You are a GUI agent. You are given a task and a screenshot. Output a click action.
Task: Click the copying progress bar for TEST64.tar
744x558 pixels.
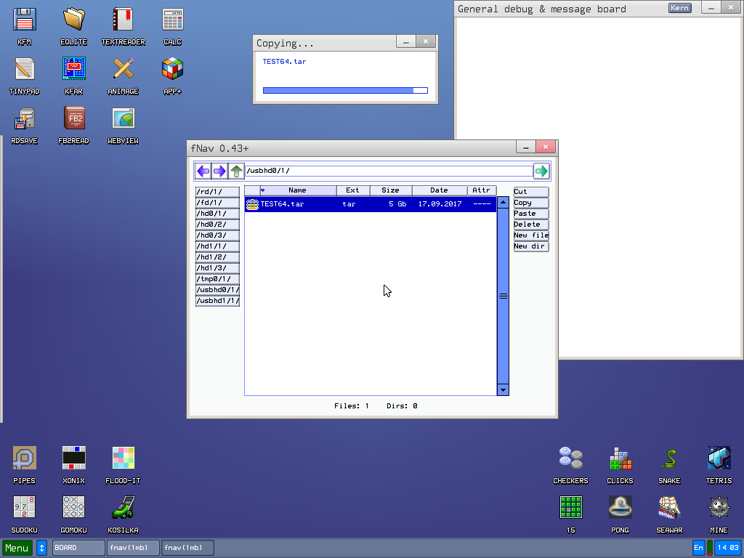(345, 91)
